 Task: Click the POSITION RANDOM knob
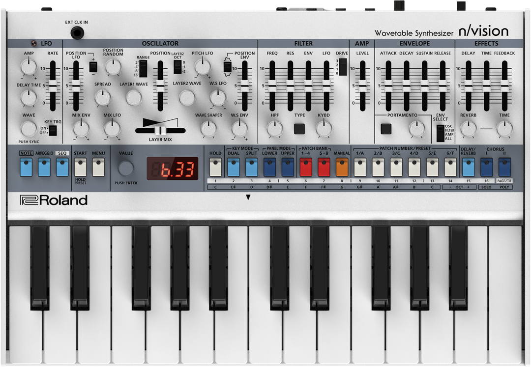(x=113, y=67)
